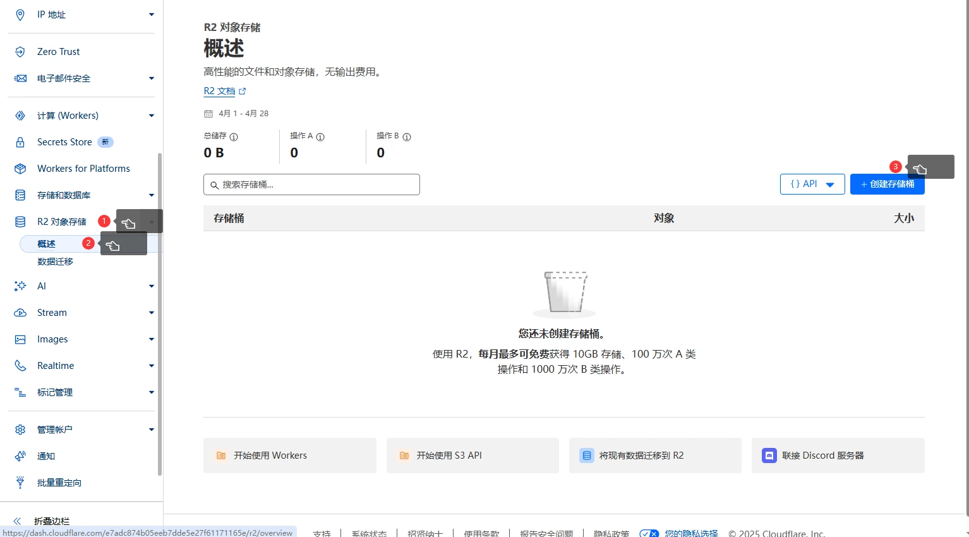Select 概述 in the R2 submenu

tap(46, 243)
